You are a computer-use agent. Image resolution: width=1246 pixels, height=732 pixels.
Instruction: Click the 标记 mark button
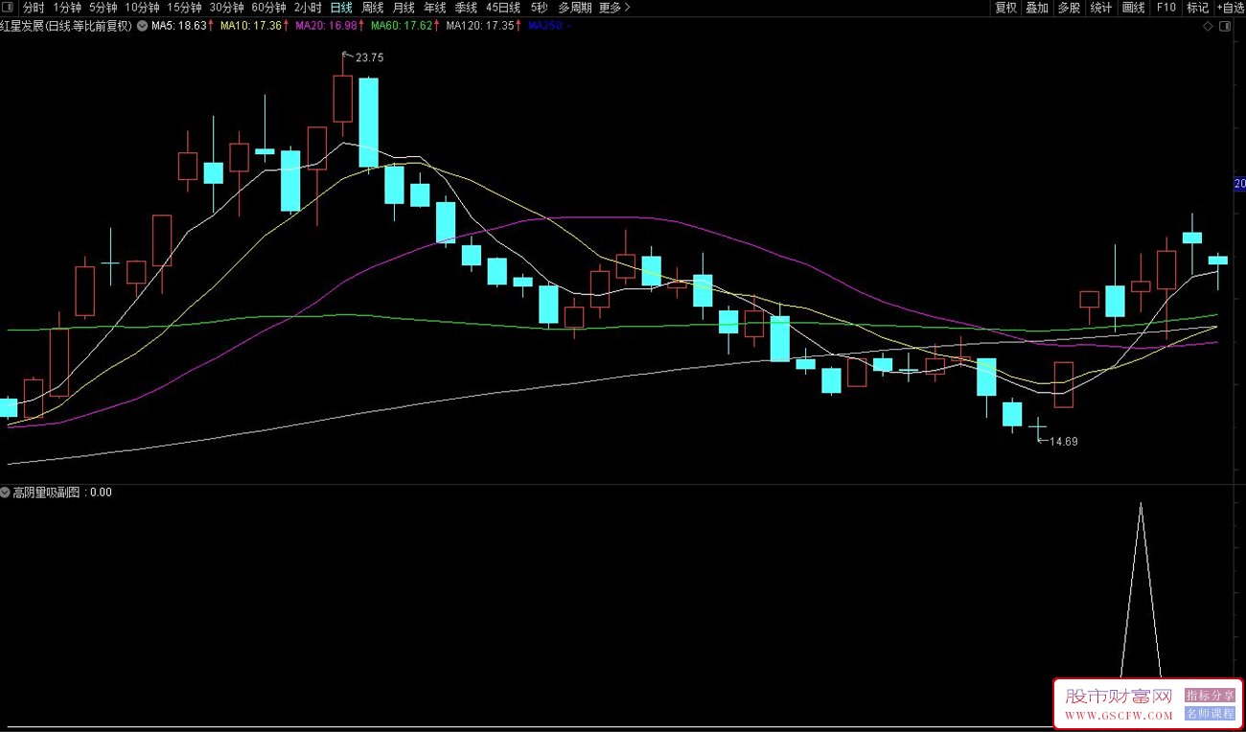1197,8
